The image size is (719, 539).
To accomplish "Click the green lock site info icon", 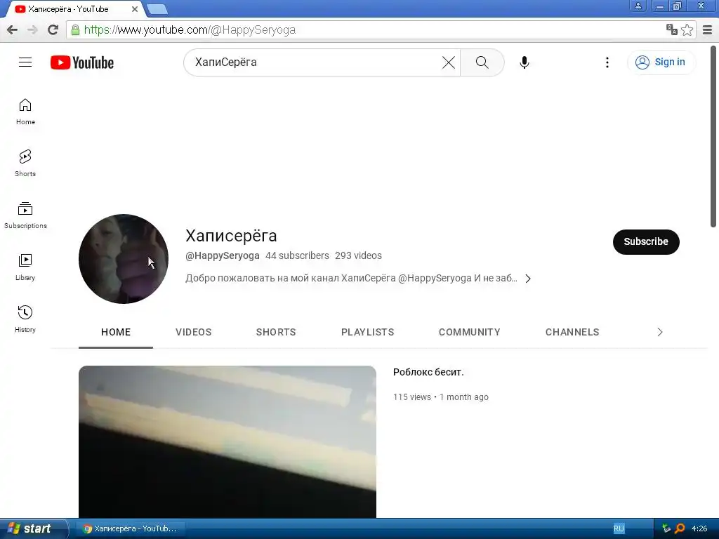I will 75,29.
